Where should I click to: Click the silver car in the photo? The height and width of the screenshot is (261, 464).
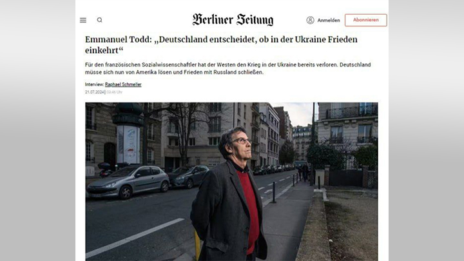coord(128,182)
